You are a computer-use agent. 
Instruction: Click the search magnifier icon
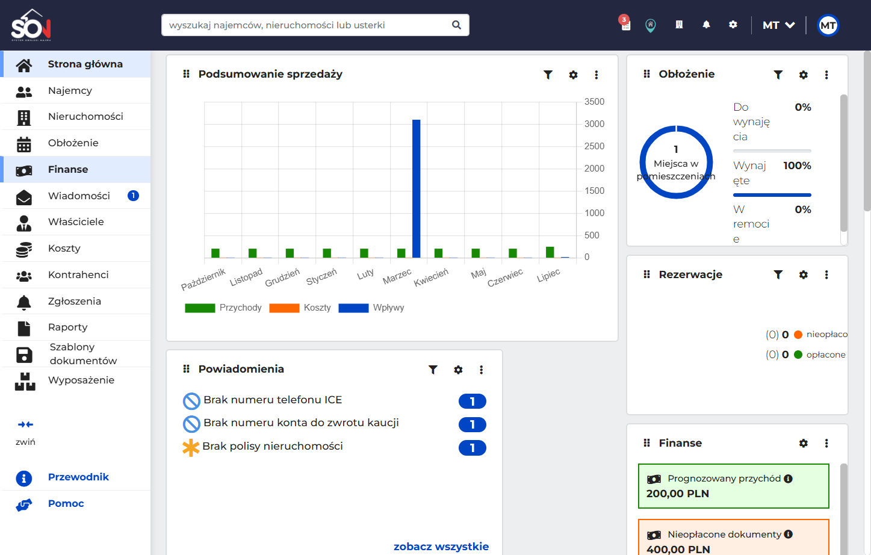pos(457,25)
